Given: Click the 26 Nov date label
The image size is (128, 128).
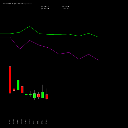Looking at the screenshot, I should 22,122.
